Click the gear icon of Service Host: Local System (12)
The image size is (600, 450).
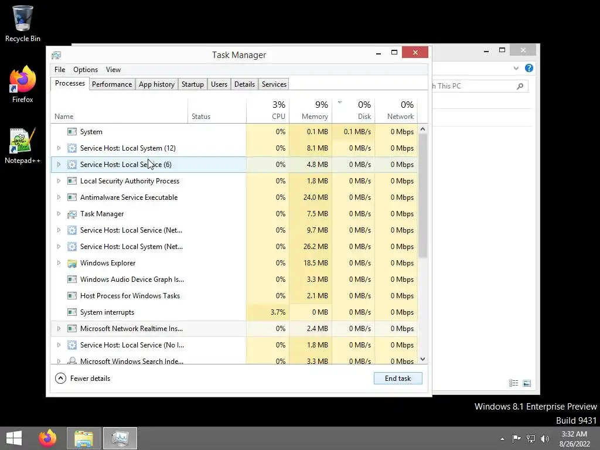pyautogui.click(x=71, y=148)
